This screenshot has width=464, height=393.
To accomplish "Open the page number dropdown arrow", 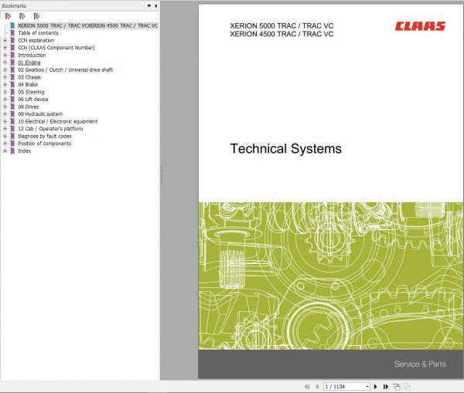I will pyautogui.click(x=367, y=387).
